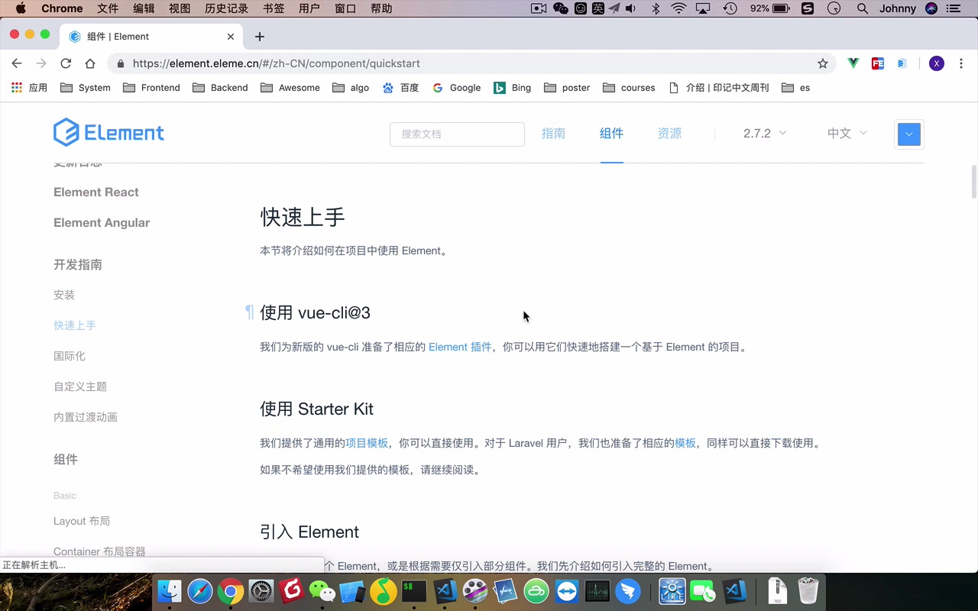This screenshot has width=978, height=611.
Task: Follow the 项目模板 link
Action: (x=367, y=443)
